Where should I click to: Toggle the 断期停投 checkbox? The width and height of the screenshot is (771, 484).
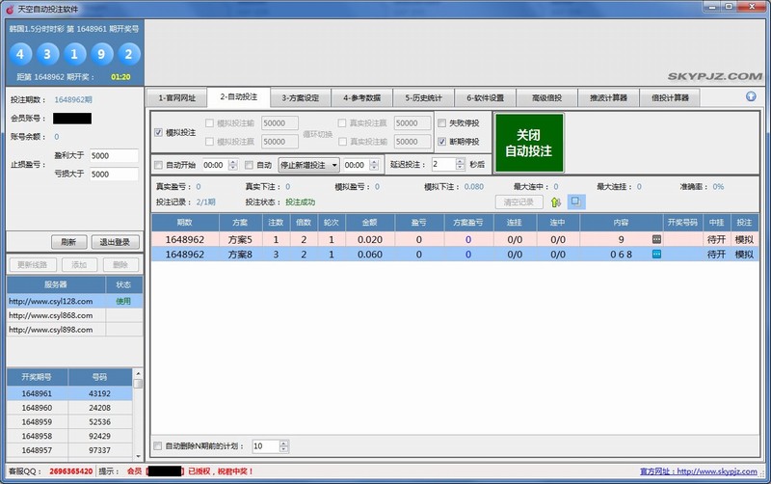click(442, 141)
